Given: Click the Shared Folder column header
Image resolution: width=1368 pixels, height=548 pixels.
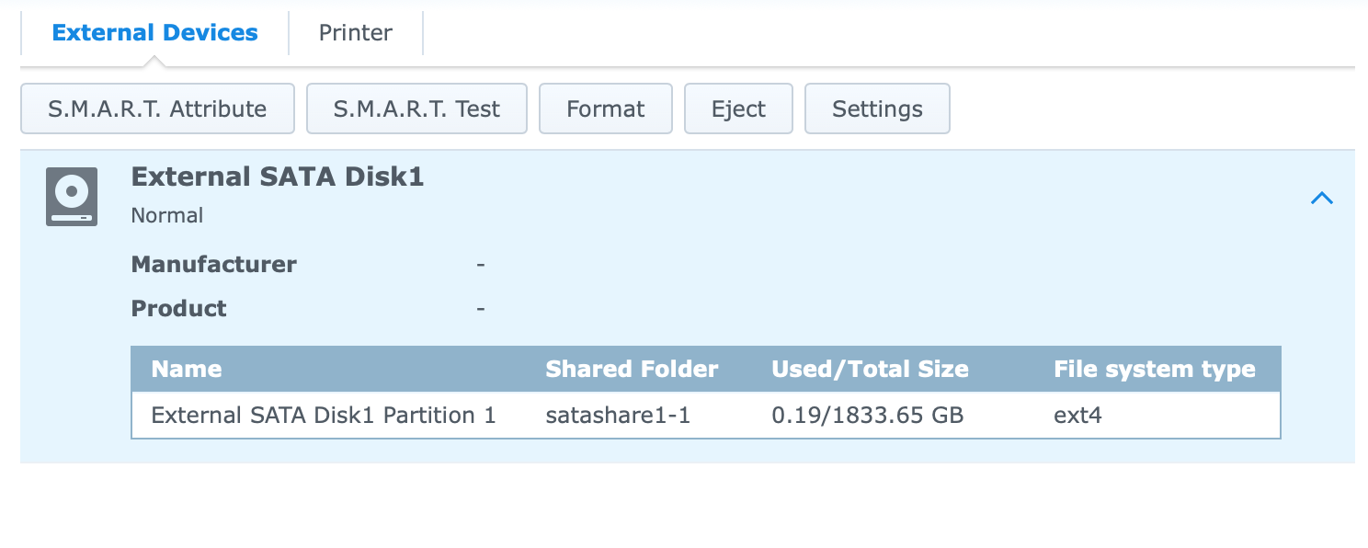Looking at the screenshot, I should [632, 370].
